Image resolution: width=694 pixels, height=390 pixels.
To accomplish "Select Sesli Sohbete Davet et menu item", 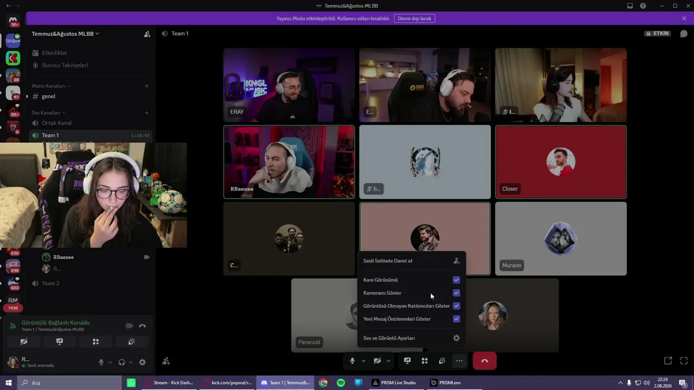I will point(412,261).
